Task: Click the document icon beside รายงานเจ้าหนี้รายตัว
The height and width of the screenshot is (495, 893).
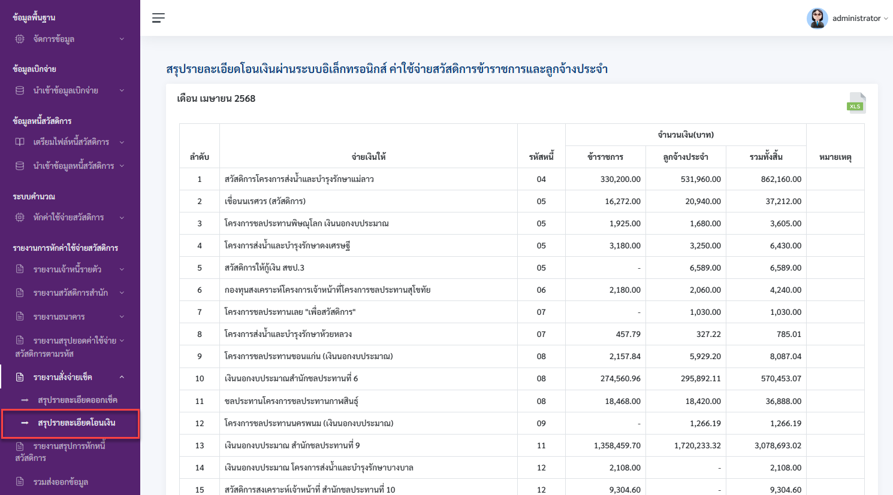Action: [20, 269]
